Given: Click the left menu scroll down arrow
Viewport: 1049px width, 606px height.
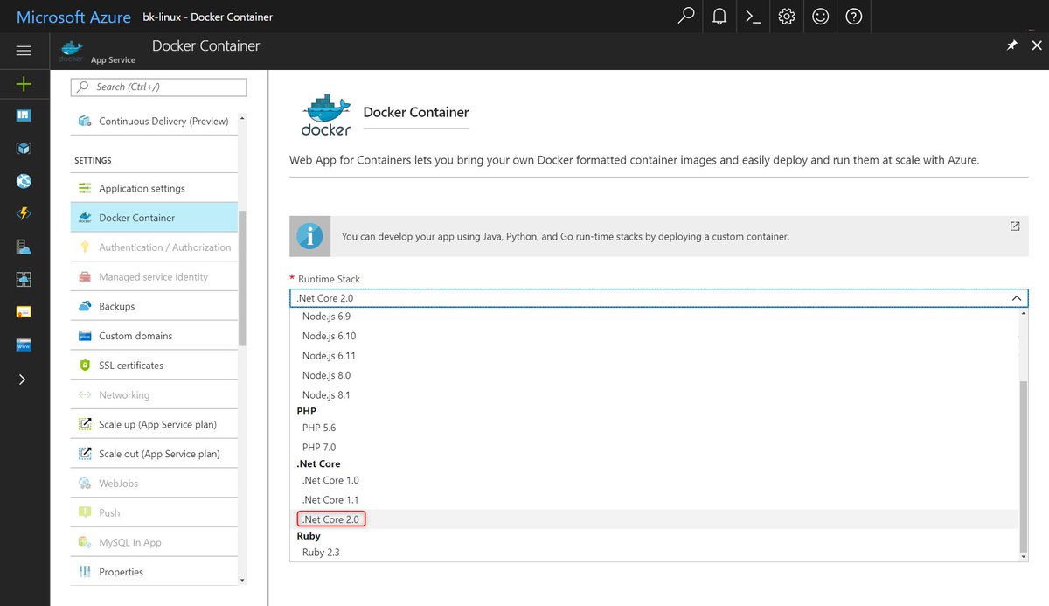Looking at the screenshot, I should [243, 581].
